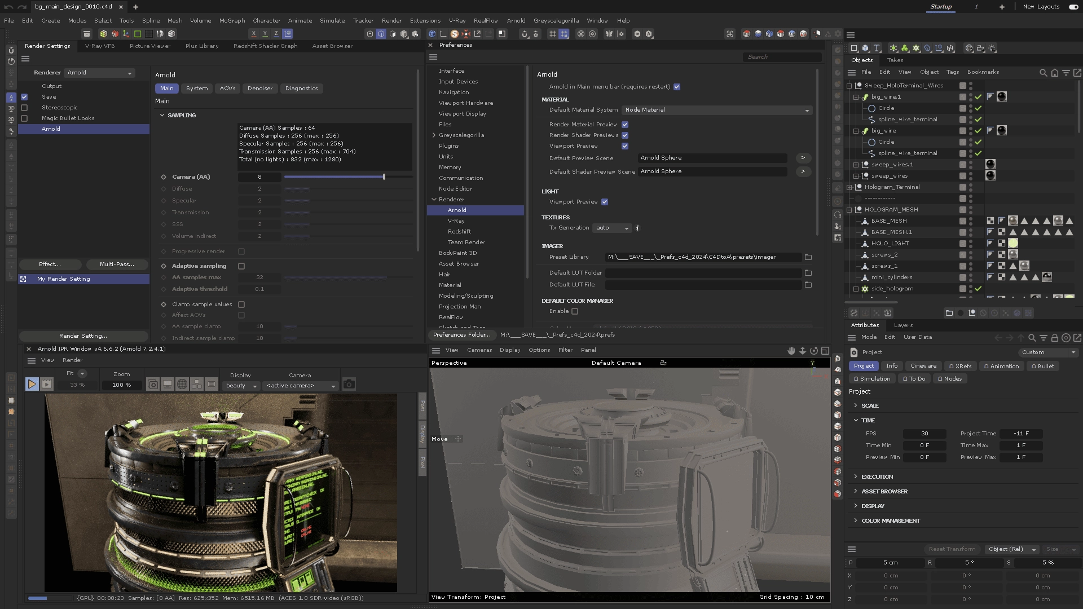Click Tx Generation info icon
Viewport: 1083px width, 609px height.
click(x=637, y=228)
